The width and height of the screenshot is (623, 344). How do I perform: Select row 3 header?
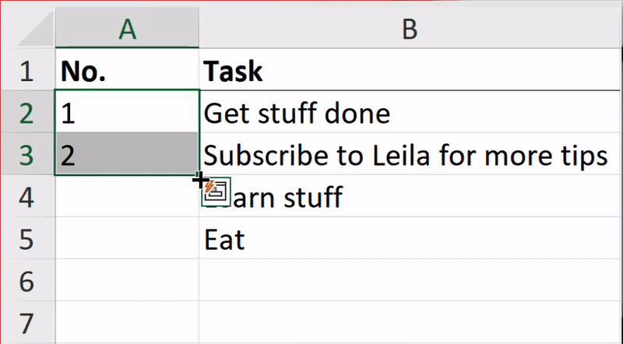coord(27,155)
